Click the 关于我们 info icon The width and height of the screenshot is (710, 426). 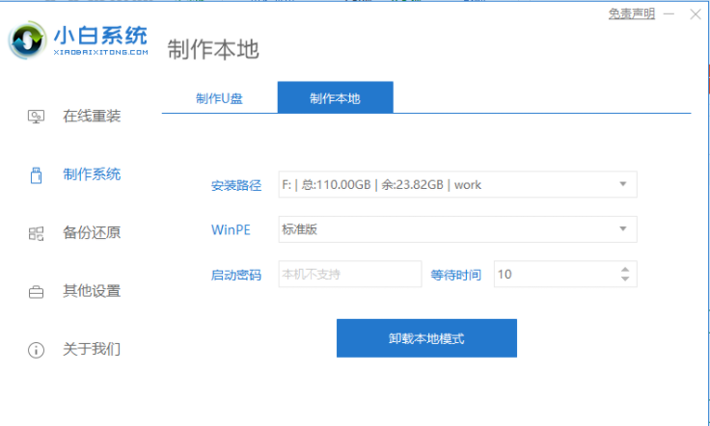(37, 349)
